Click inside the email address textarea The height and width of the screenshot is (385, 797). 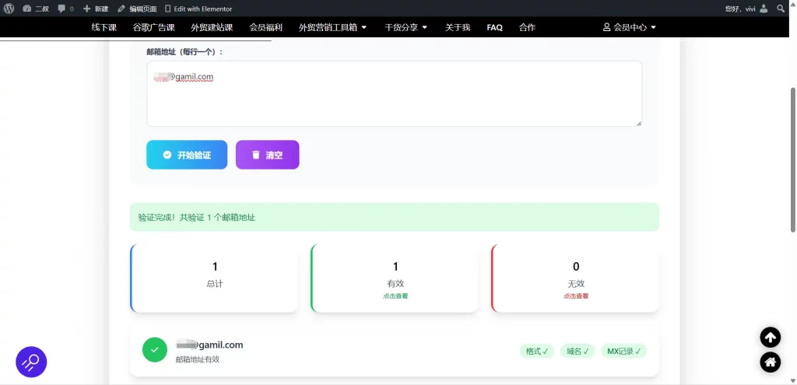point(394,101)
